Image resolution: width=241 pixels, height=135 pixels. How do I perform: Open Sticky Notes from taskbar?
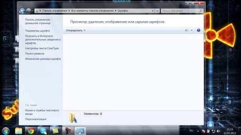55,131
